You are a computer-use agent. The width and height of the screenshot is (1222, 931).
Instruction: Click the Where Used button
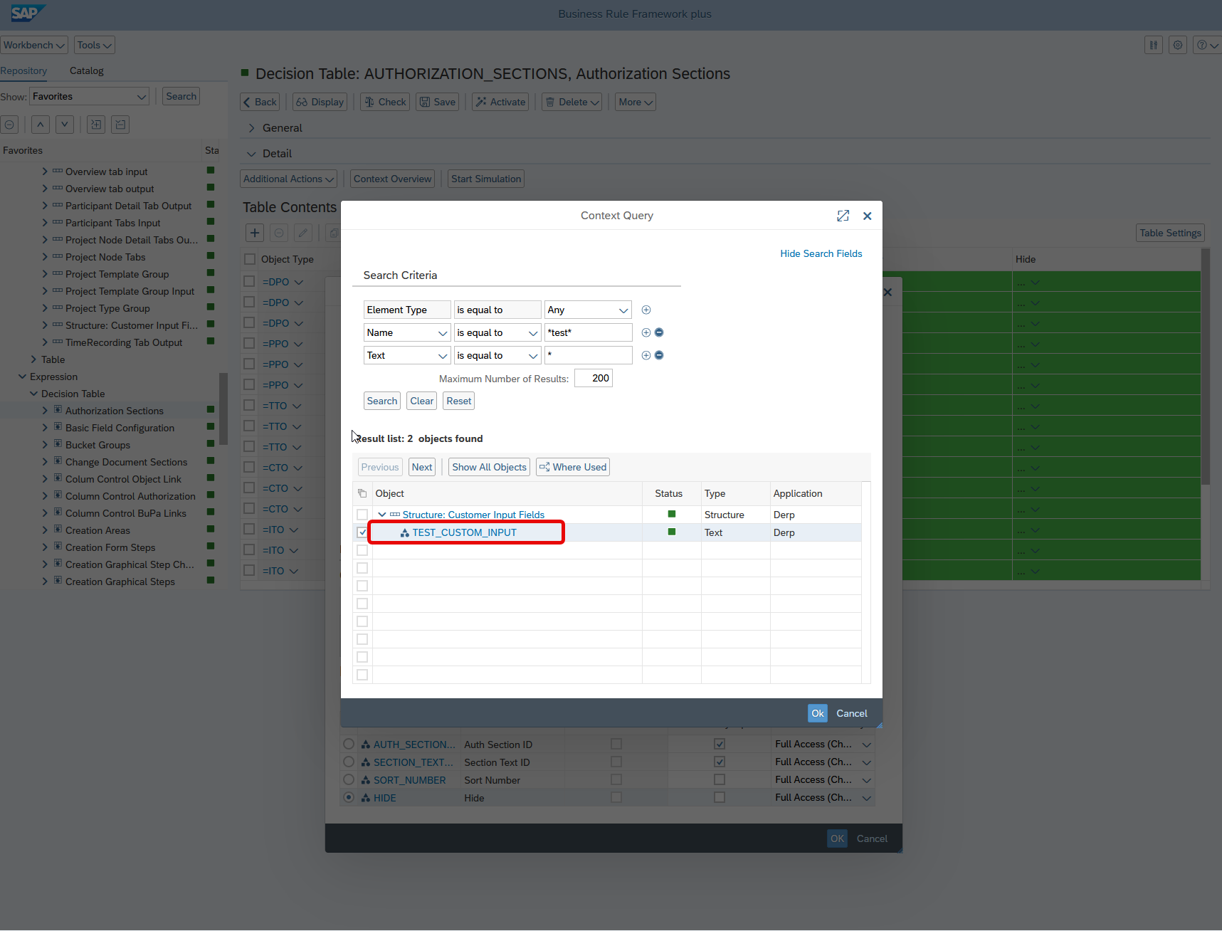(x=573, y=467)
